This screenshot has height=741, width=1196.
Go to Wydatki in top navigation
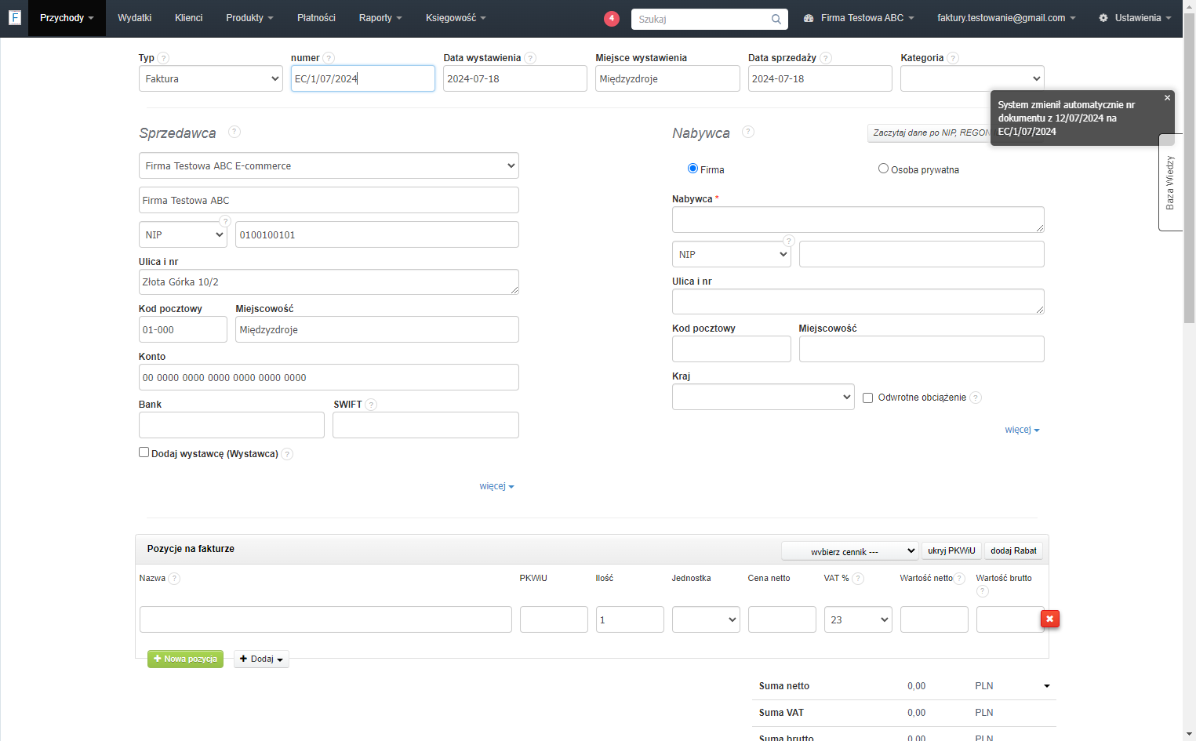tap(135, 18)
